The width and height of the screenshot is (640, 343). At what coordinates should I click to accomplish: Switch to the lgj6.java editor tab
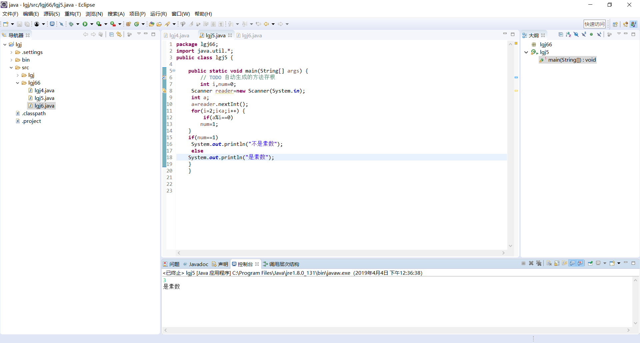click(x=252, y=35)
